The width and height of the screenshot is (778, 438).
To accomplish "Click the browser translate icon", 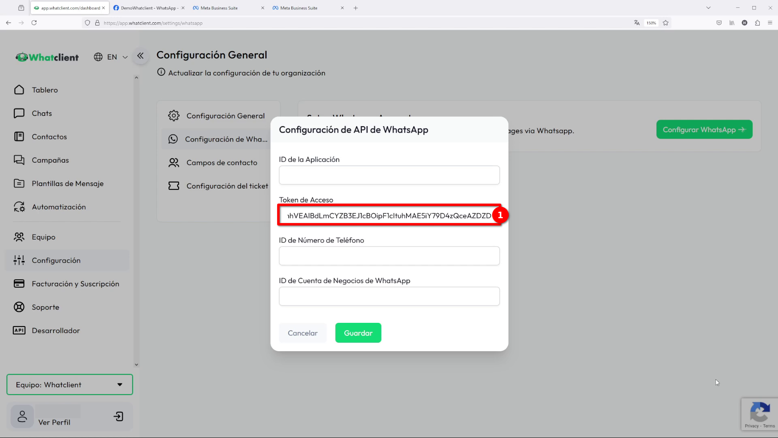I will [637, 23].
